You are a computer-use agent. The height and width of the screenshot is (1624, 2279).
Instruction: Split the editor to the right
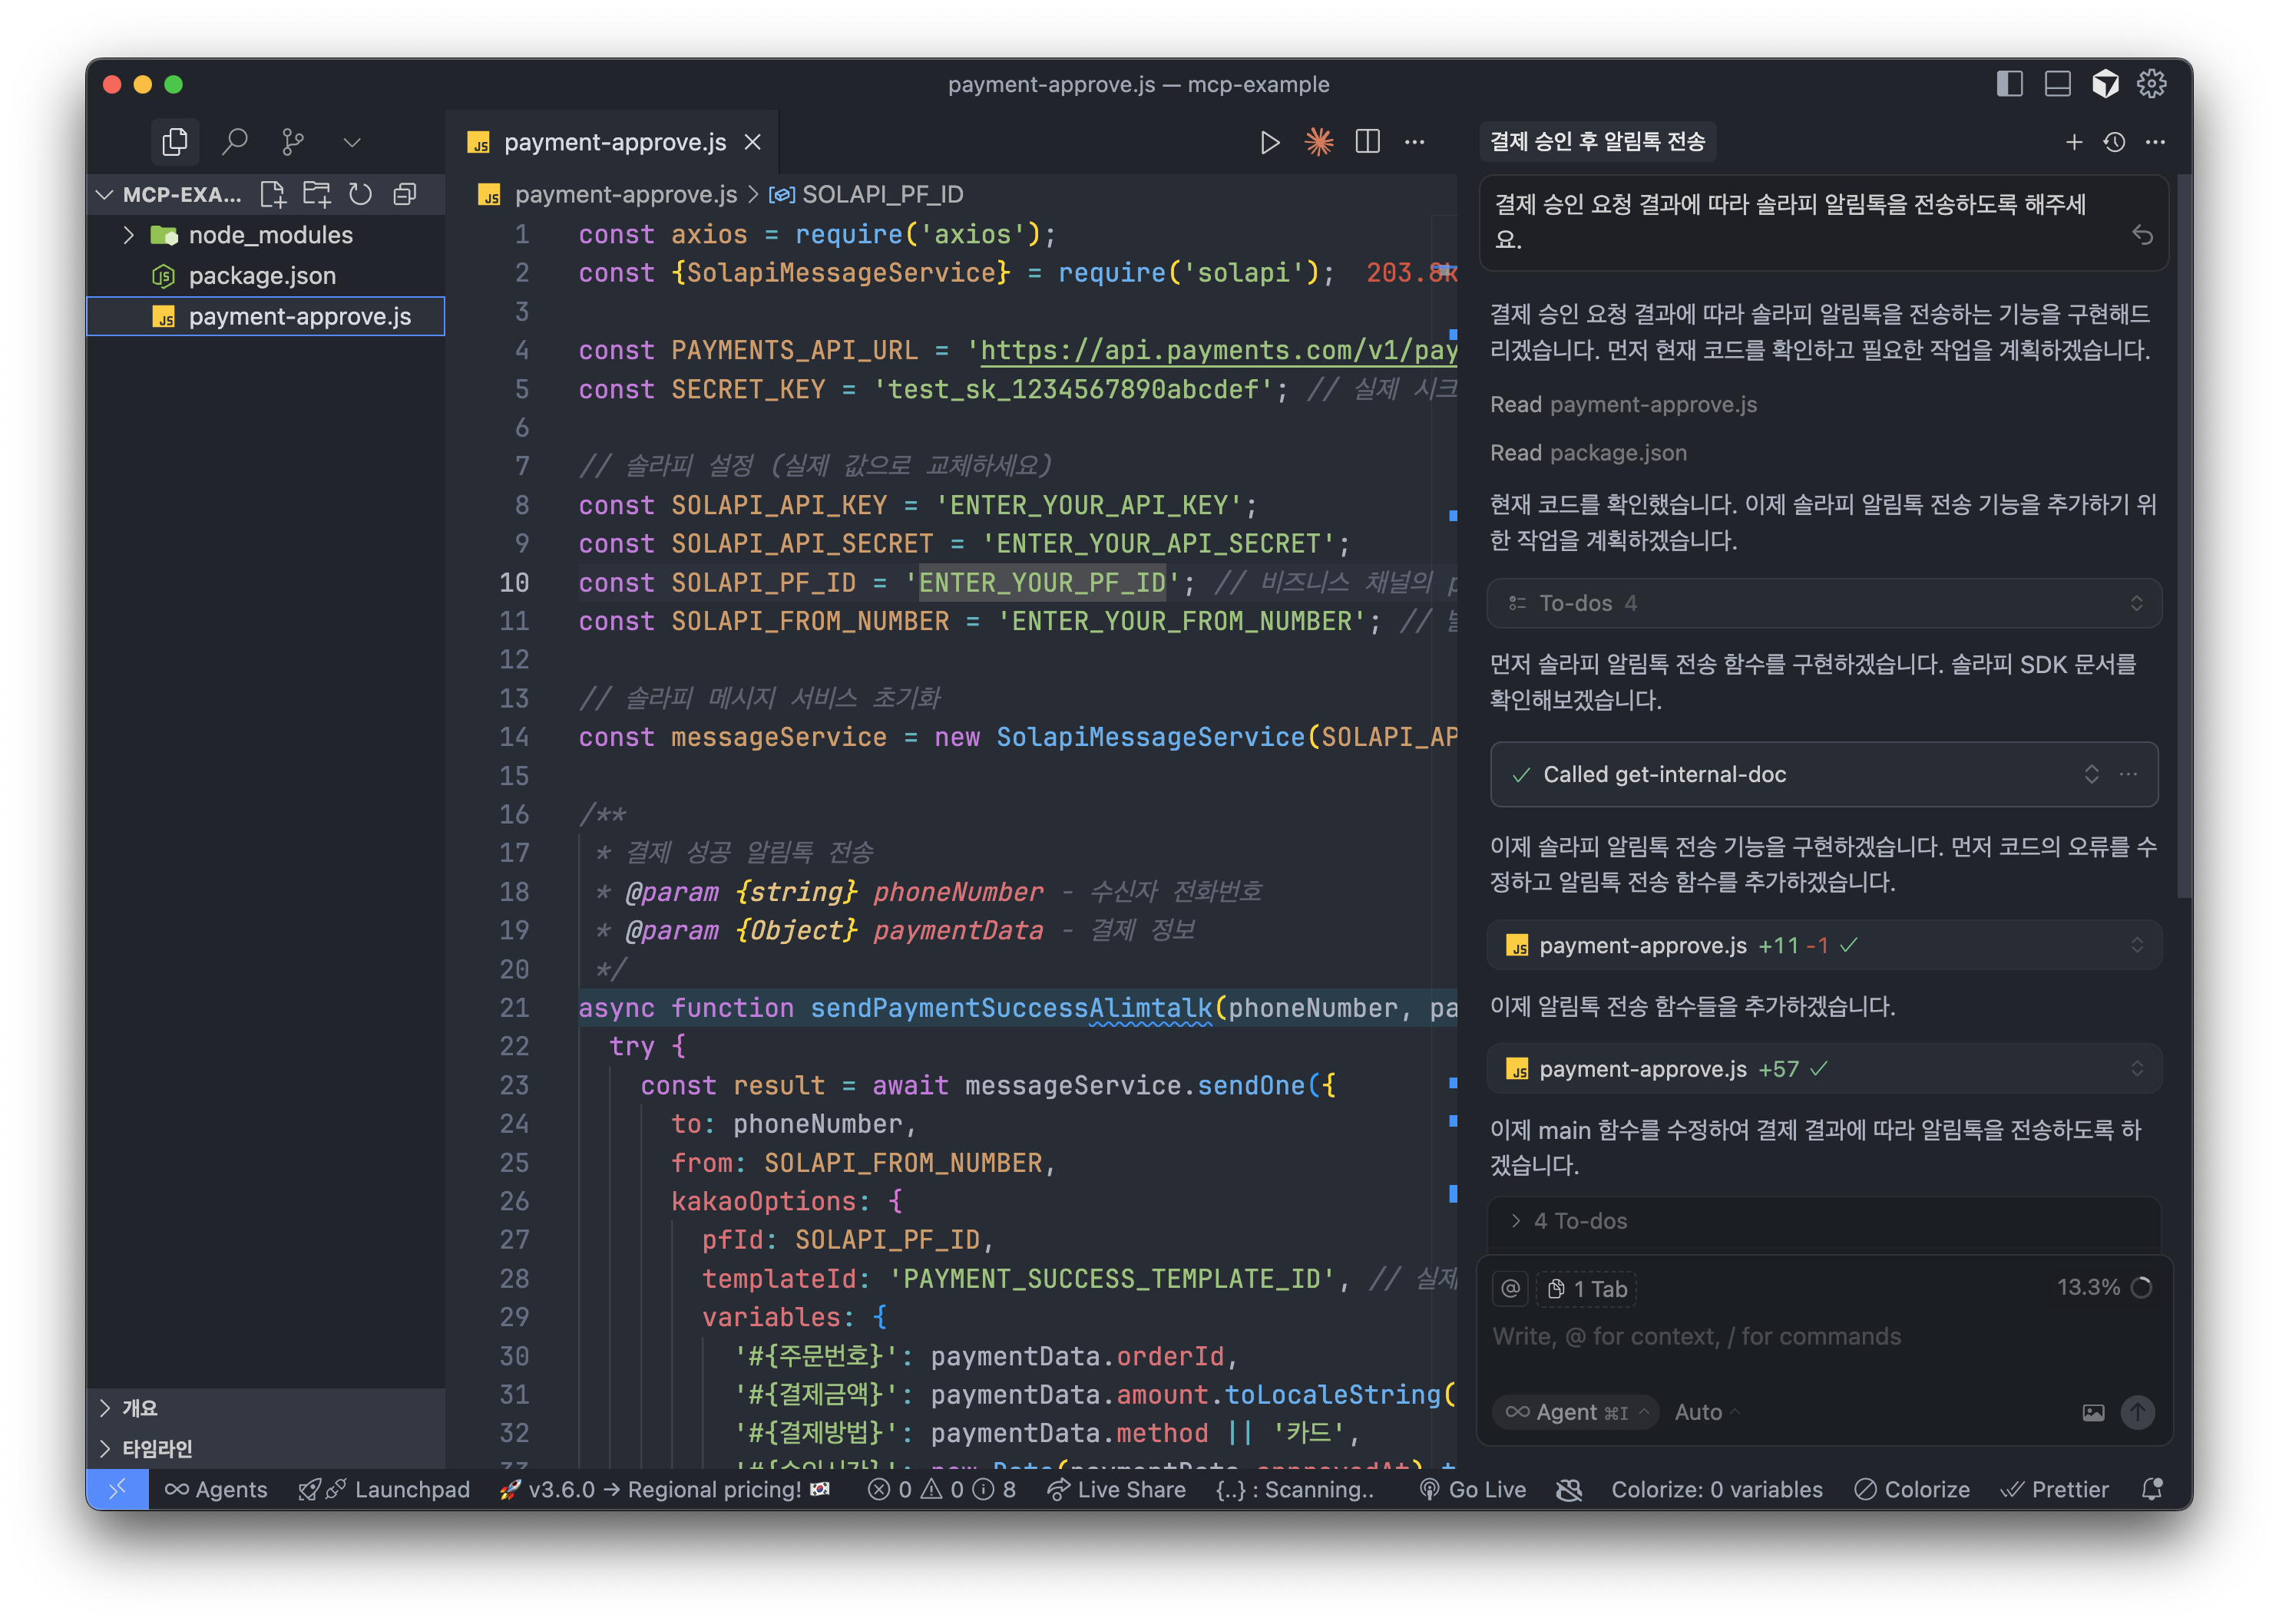coord(1367,142)
